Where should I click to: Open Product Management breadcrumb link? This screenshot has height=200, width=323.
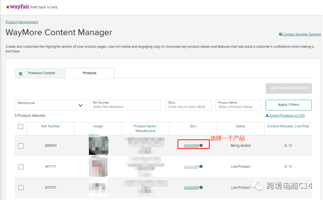point(22,22)
